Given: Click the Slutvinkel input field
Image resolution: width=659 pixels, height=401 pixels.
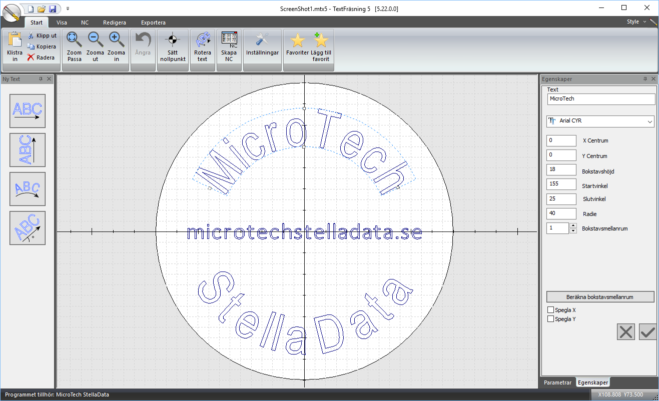Looking at the screenshot, I should coord(561,199).
